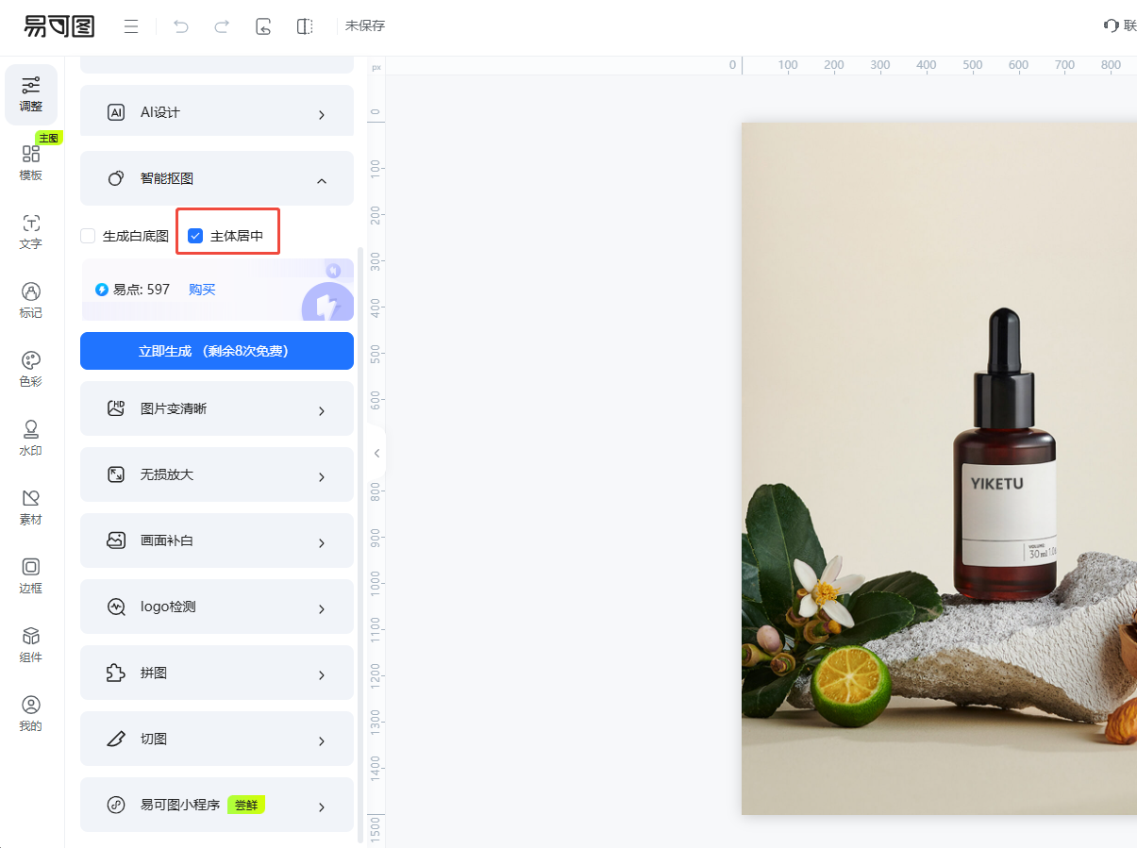Image resolution: width=1137 pixels, height=848 pixels.
Task: Click the 画面补白 image icon
Action: 116,540
